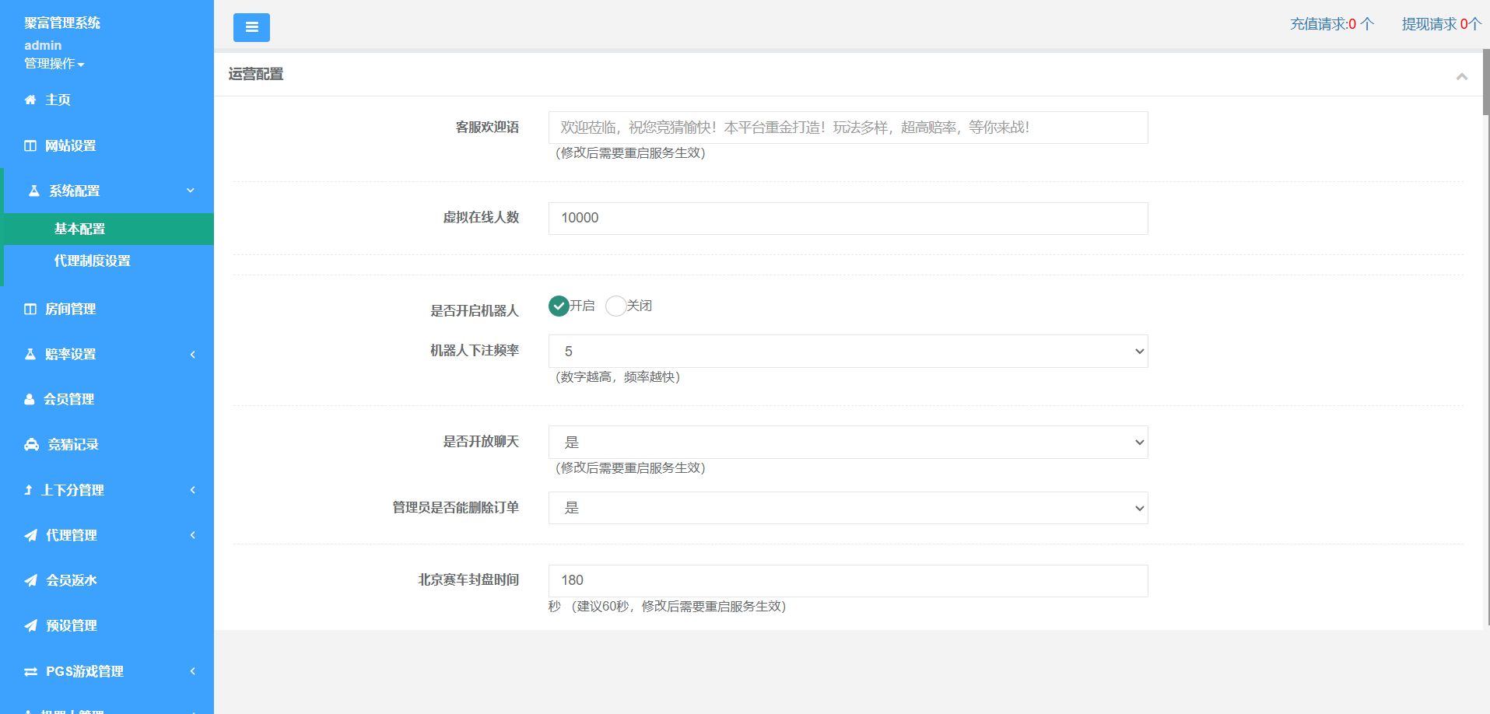Open the 充值请求 link in header

1332,24
